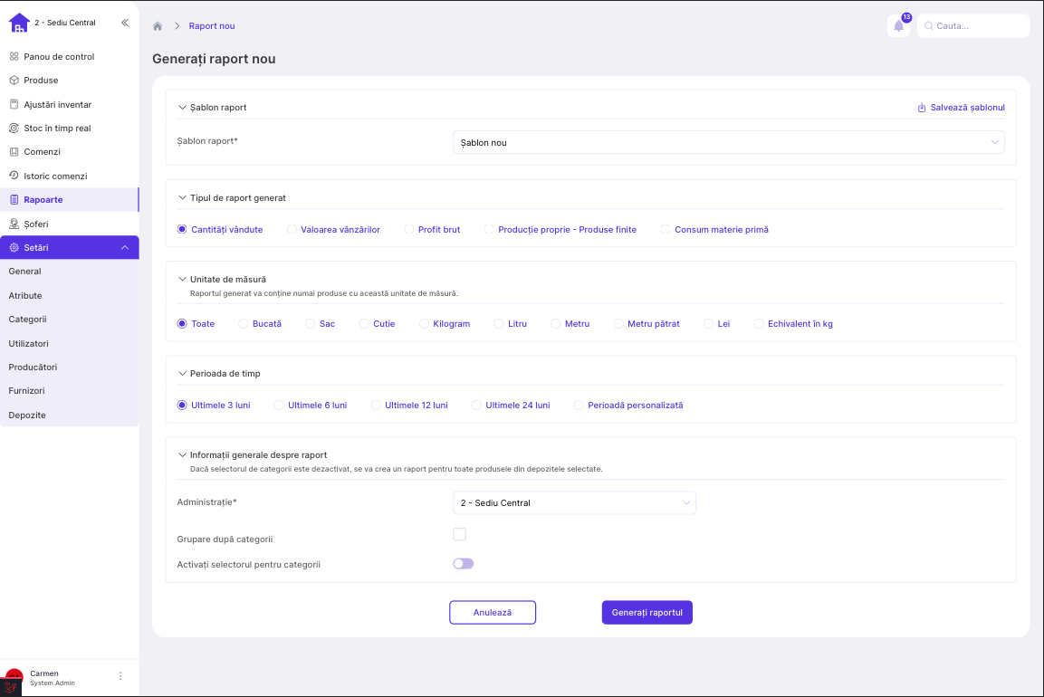Open user options three-dot menu

120,676
